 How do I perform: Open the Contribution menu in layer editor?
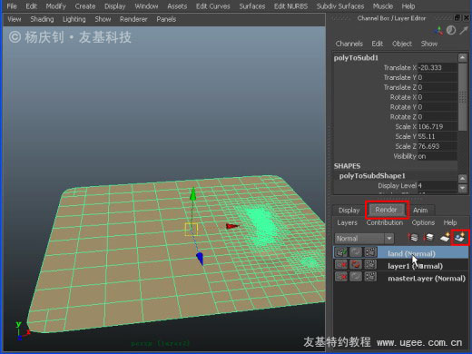(x=385, y=222)
